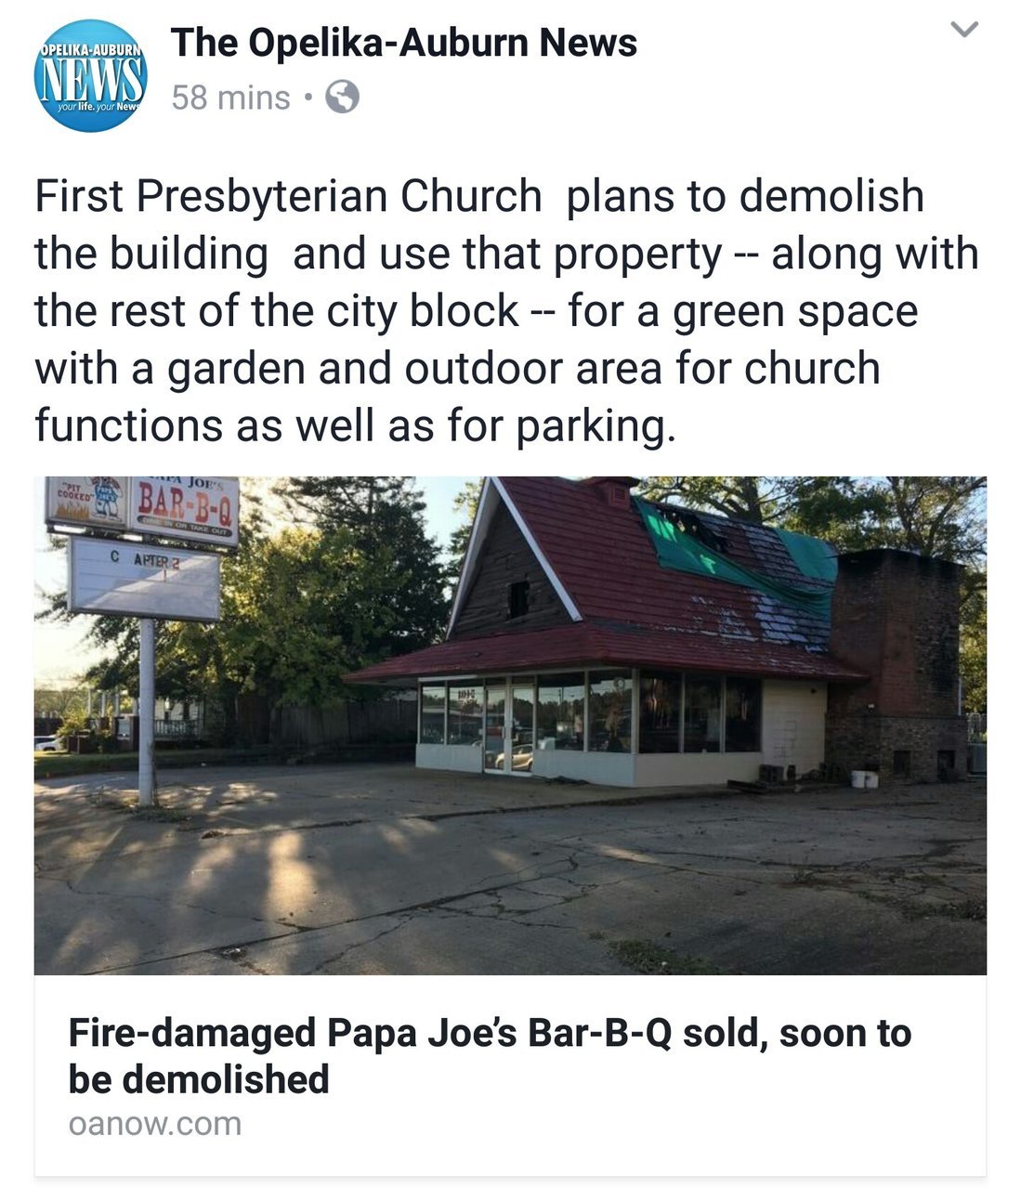Open The Opelika-Auburn News page name
The width and height of the screenshot is (1021, 1188).
coord(403,43)
